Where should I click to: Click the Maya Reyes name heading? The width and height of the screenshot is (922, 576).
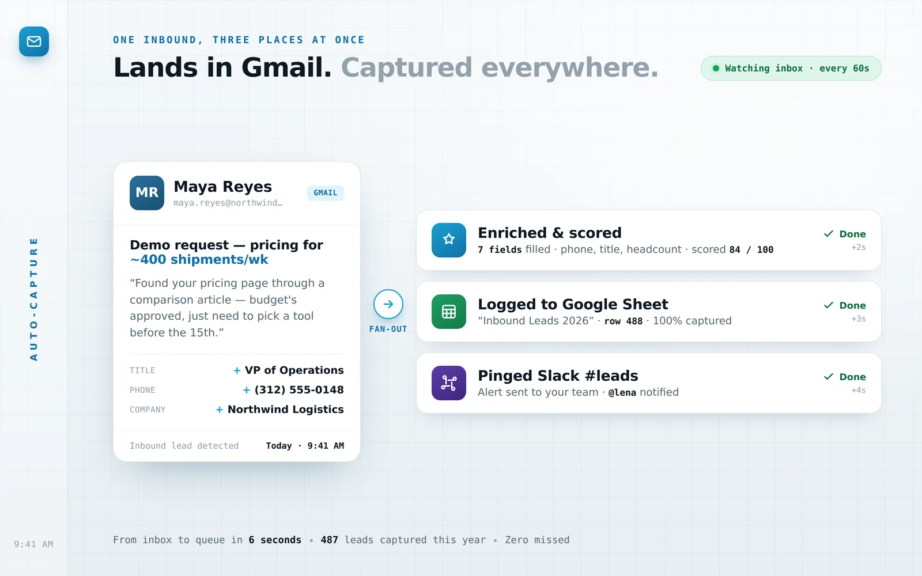222,187
